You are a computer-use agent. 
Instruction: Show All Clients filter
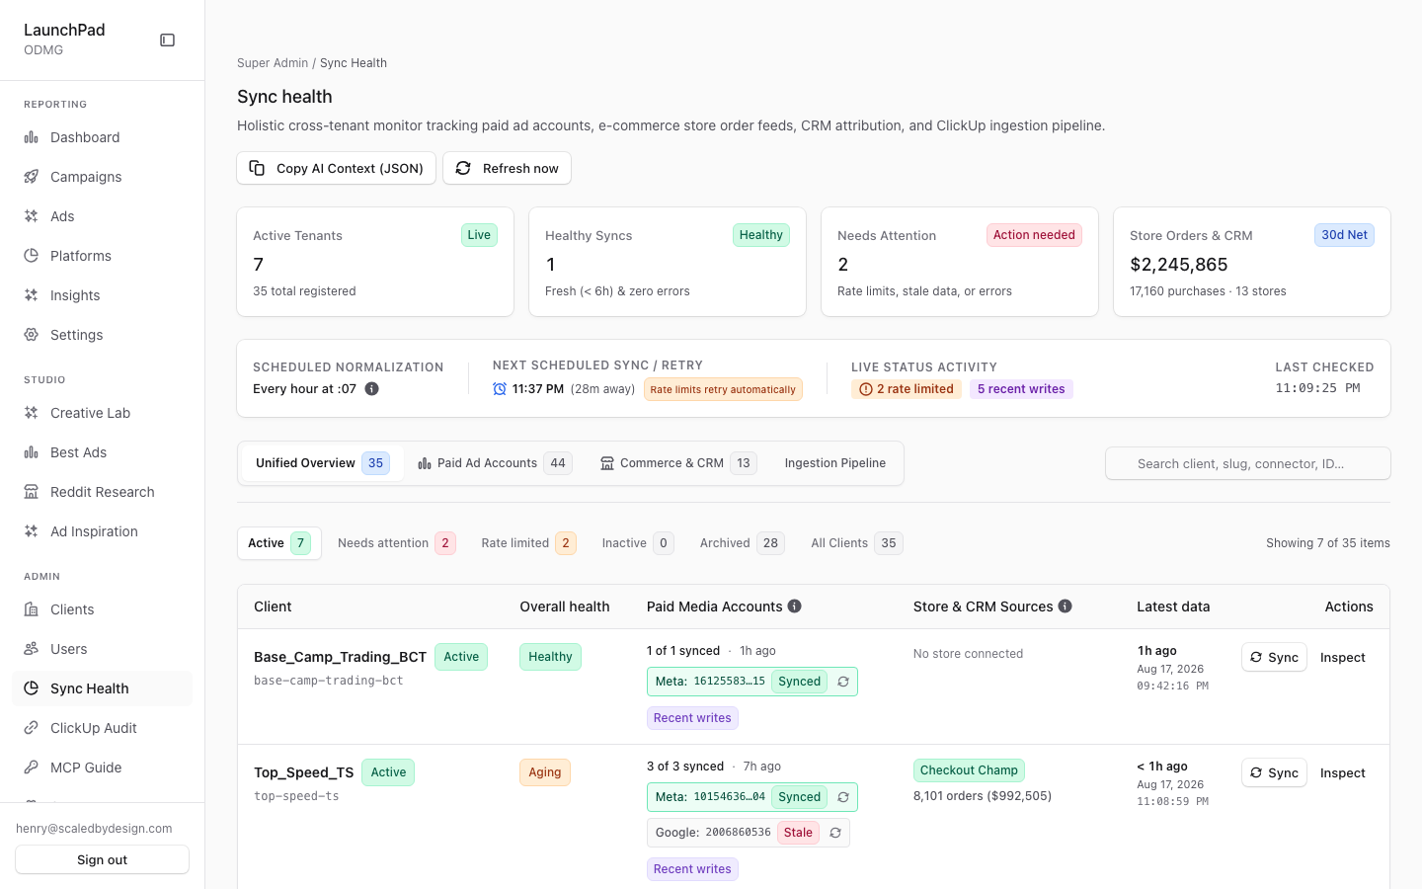856,543
